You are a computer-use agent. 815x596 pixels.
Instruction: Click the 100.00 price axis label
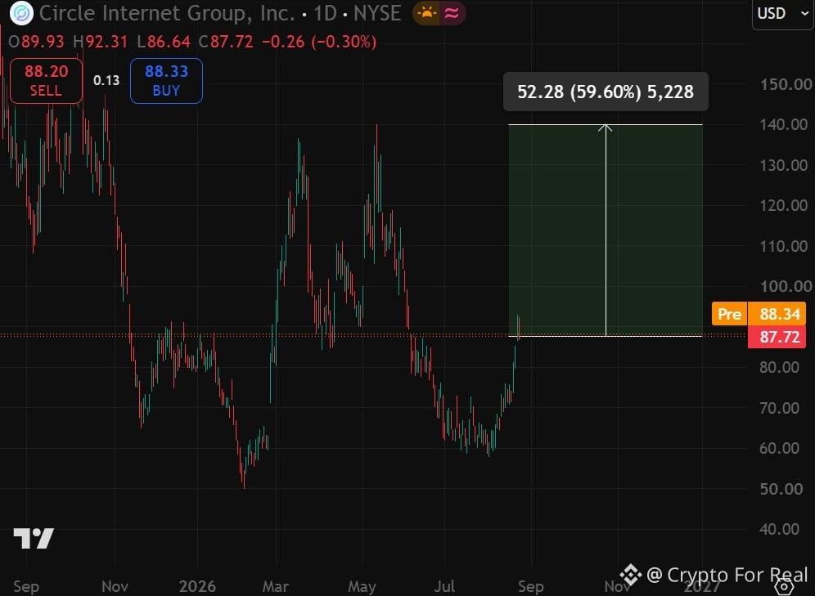(x=786, y=287)
